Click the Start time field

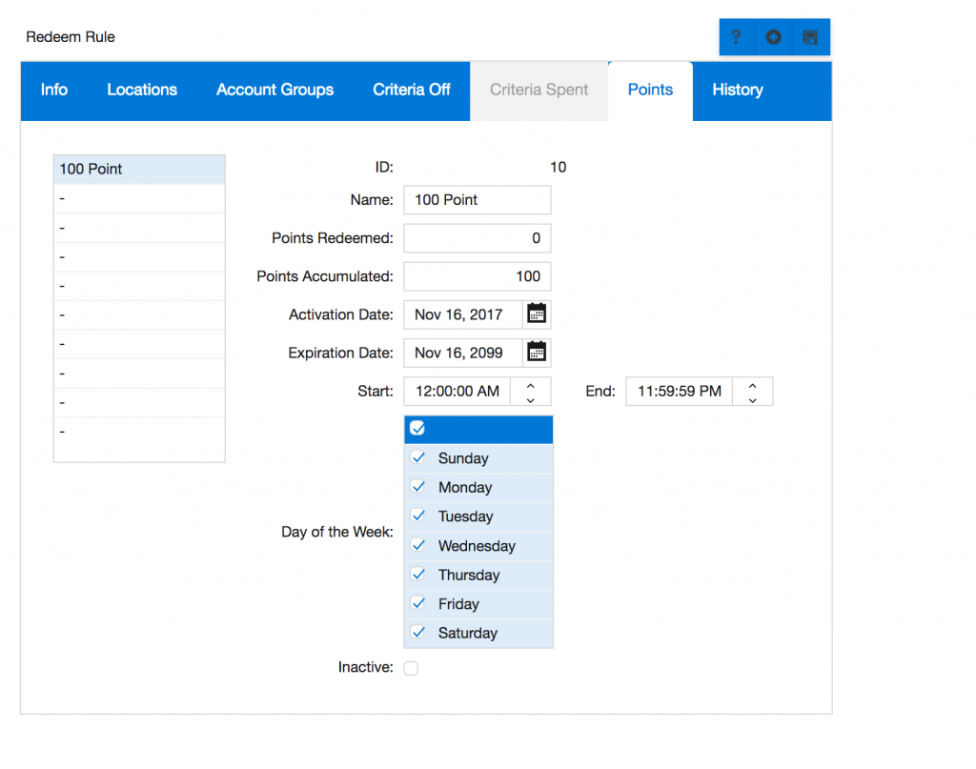coord(457,392)
